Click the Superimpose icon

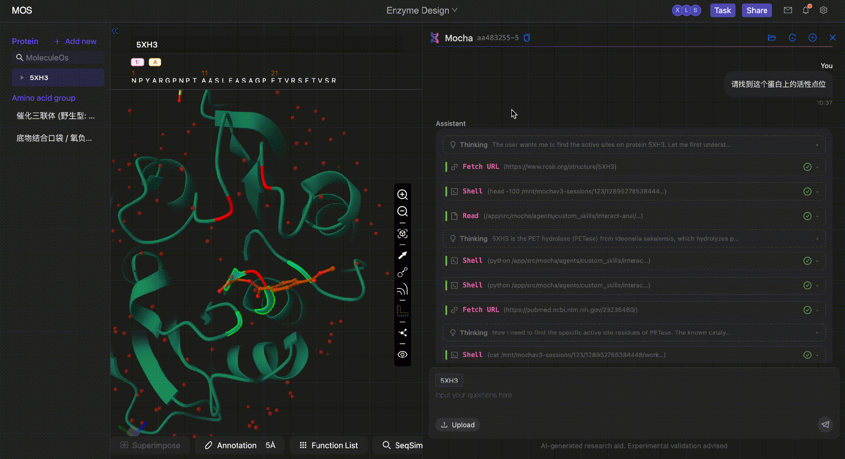(x=125, y=445)
